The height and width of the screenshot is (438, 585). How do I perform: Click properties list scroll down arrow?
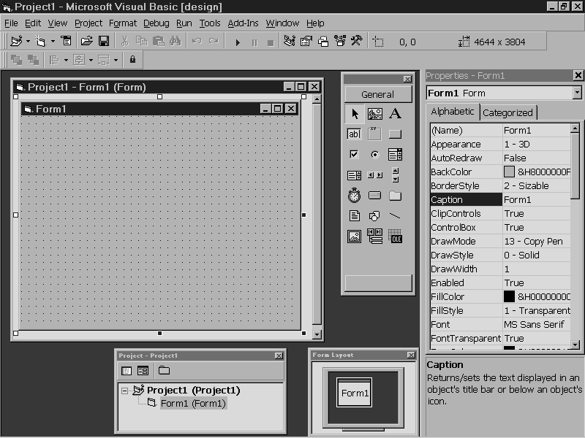[x=575, y=345]
